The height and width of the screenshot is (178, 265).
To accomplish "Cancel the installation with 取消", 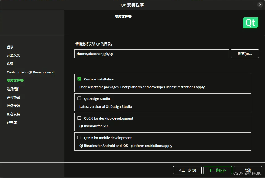I will point(248,170).
